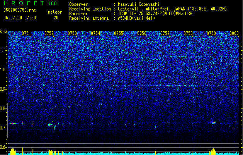Click the 0754 time marker
Viewport: 243px width, 155px height.
(x=95, y=33)
